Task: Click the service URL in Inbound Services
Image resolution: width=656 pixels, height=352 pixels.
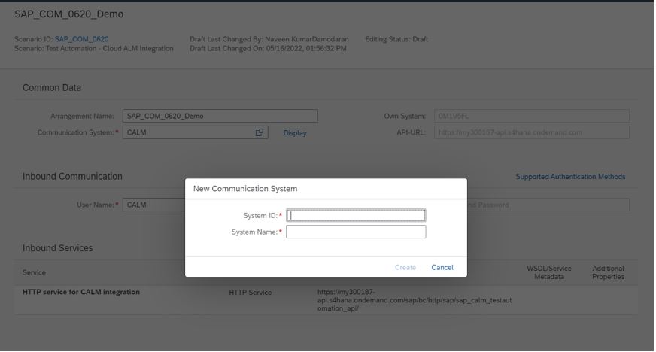Action: pos(415,300)
